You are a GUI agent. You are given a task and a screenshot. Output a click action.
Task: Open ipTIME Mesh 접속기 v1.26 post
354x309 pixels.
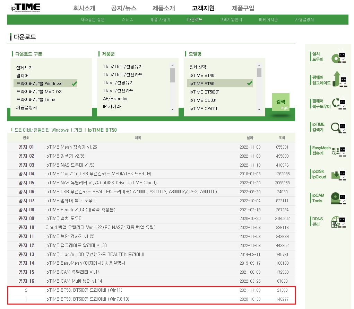pos(71,147)
